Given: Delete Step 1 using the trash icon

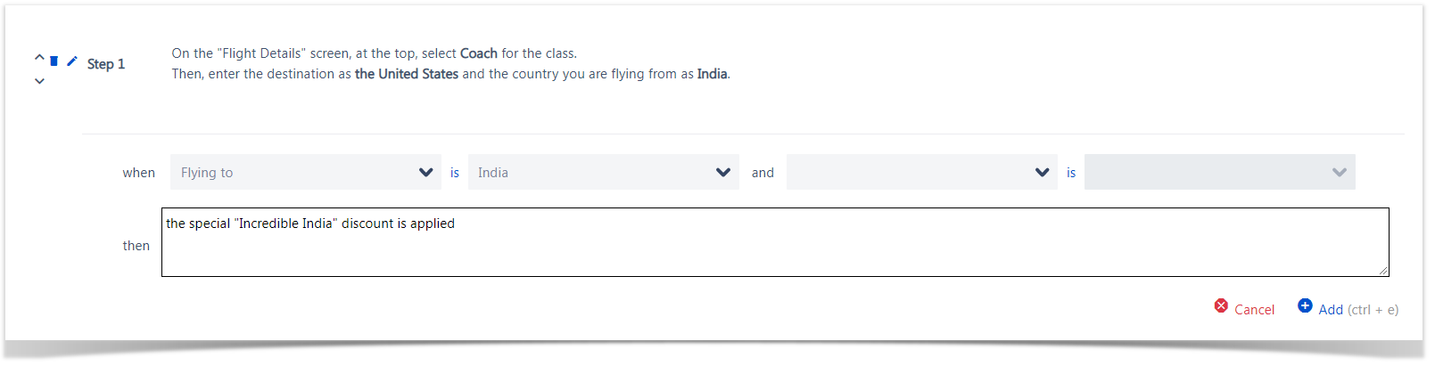Looking at the screenshot, I should coord(54,61).
